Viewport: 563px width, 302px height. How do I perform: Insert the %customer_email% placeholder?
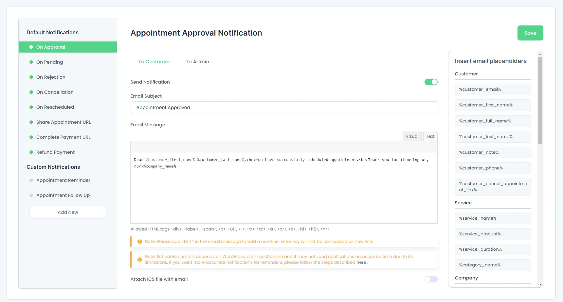pyautogui.click(x=493, y=89)
